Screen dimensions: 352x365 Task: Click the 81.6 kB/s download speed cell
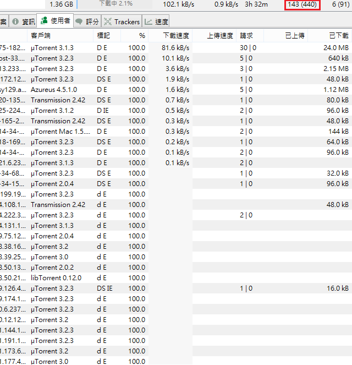tap(175, 48)
